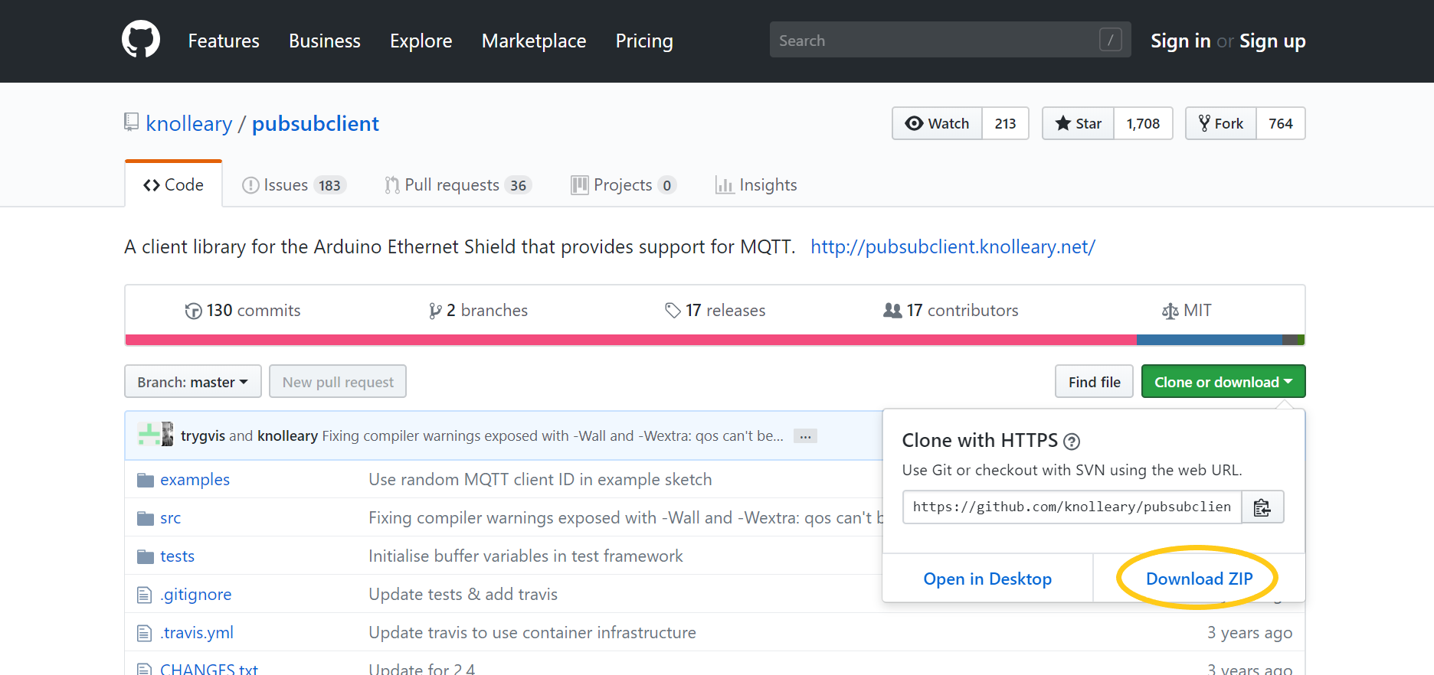
Task: Click the Clone with HTTPS help icon
Action: pos(1072,442)
